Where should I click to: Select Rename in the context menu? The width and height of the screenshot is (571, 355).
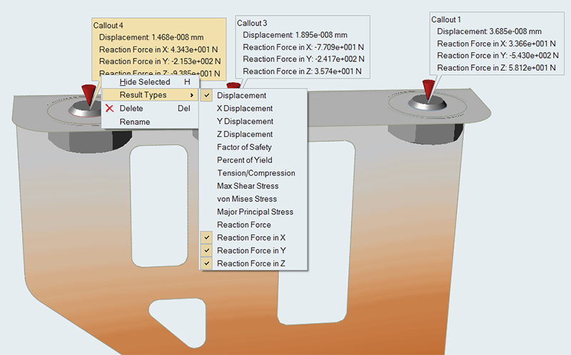[134, 121]
